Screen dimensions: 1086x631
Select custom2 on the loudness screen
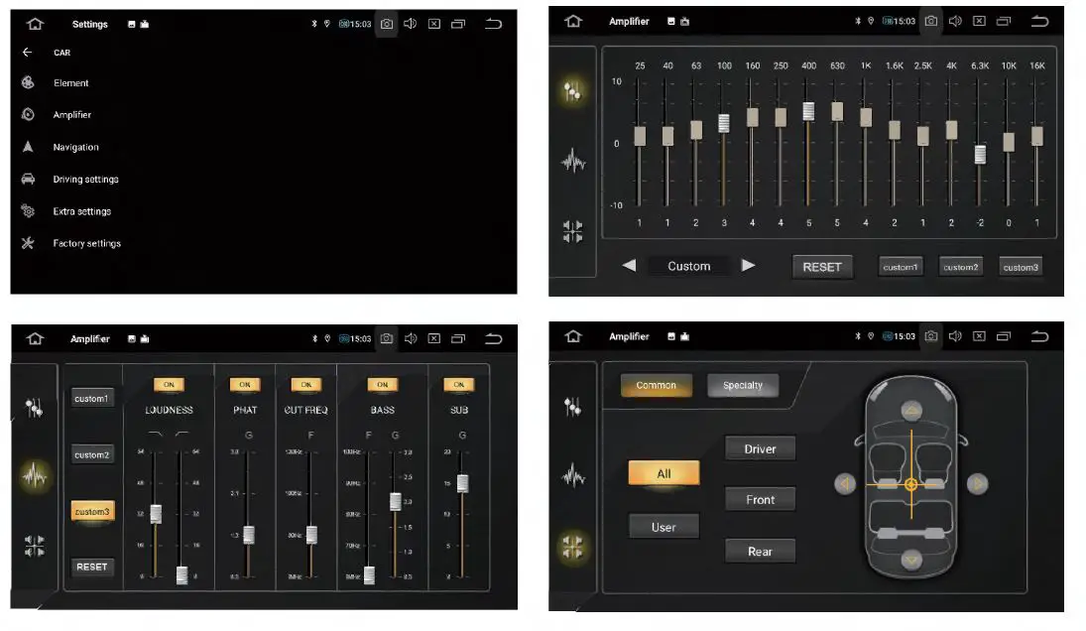[x=91, y=455]
